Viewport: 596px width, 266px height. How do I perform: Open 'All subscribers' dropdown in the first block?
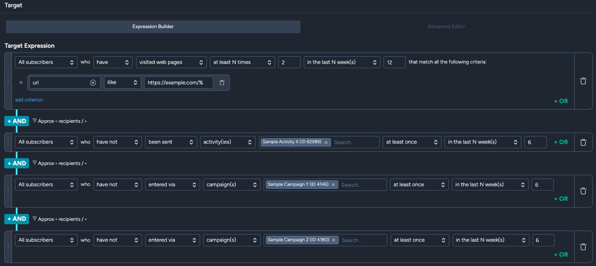(46, 62)
